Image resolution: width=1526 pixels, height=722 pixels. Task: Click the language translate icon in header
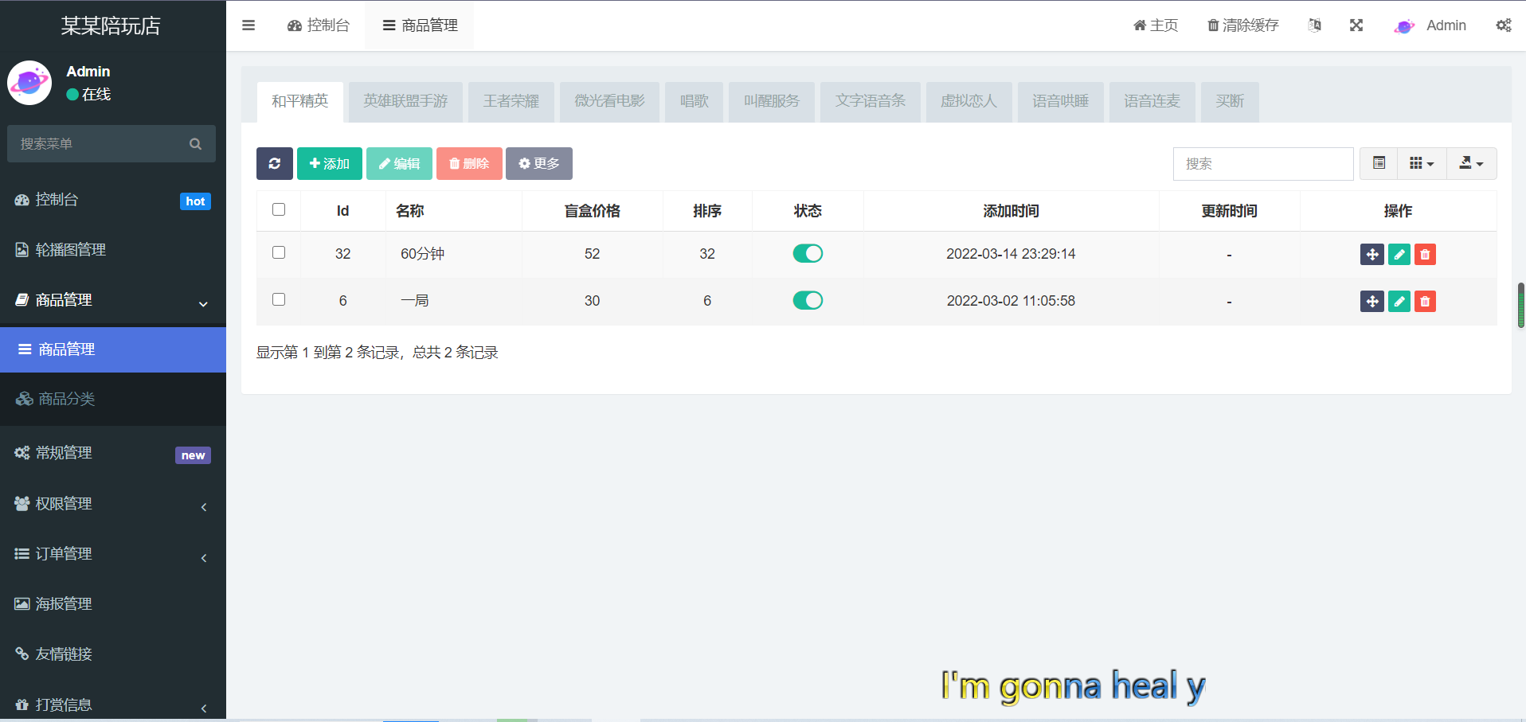pyautogui.click(x=1315, y=25)
